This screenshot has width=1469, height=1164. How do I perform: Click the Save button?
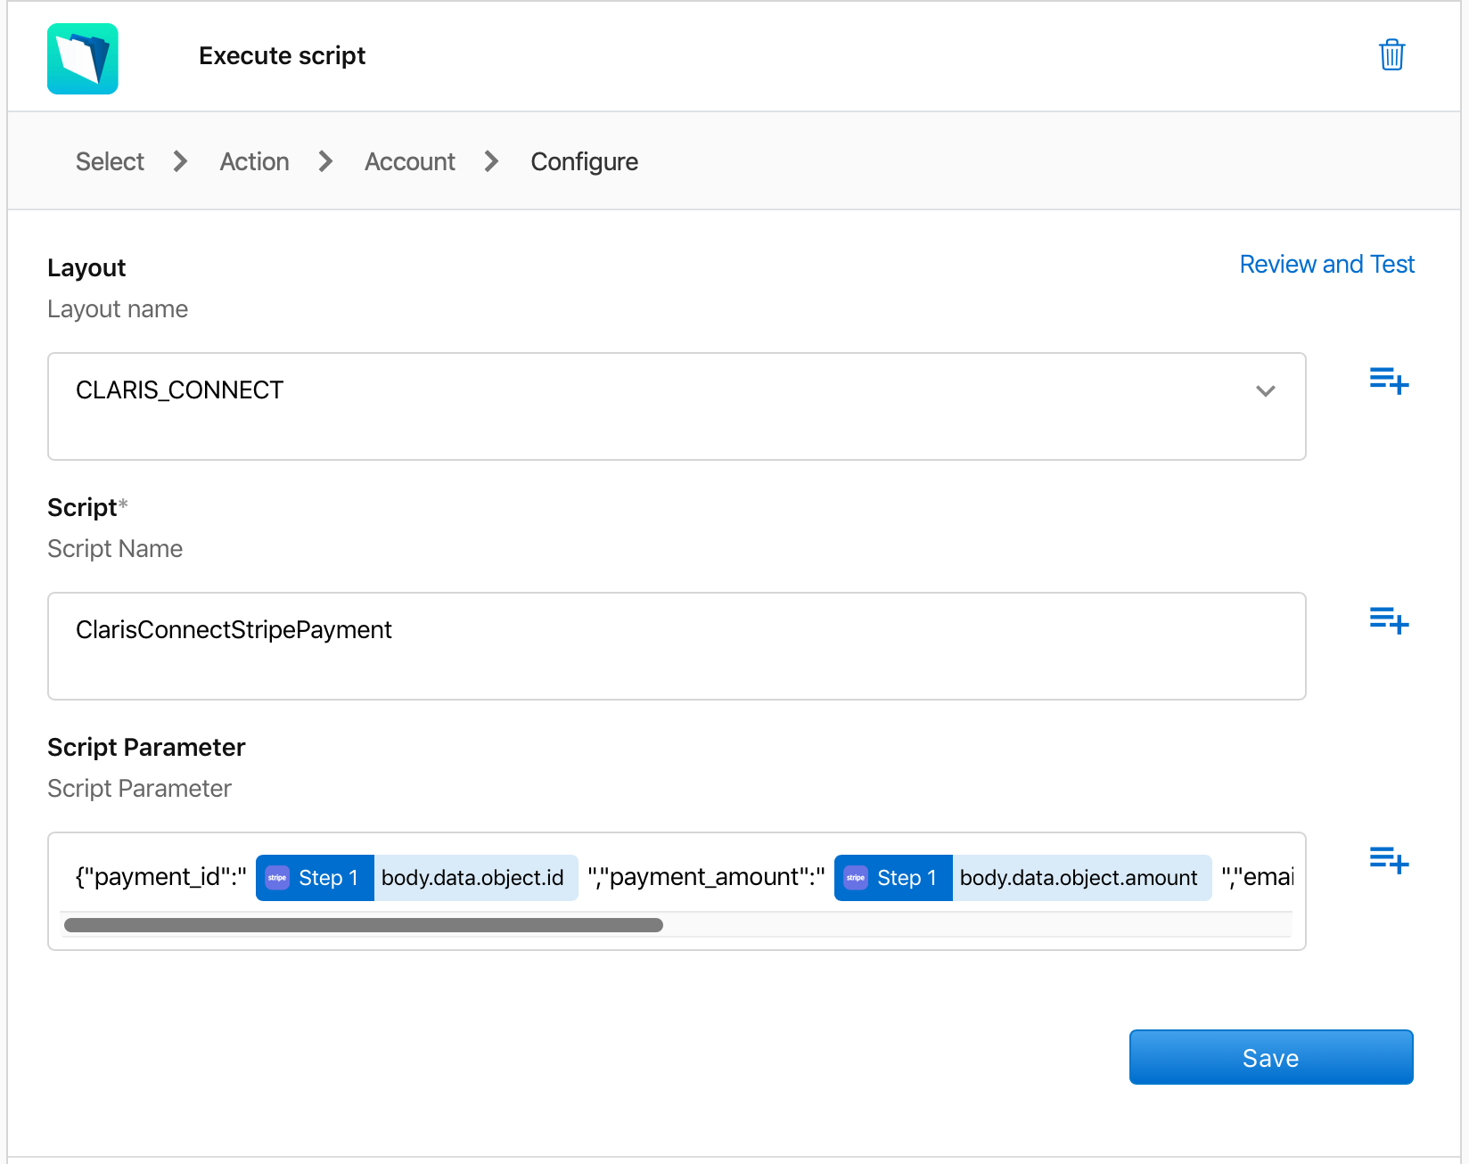point(1271,1057)
